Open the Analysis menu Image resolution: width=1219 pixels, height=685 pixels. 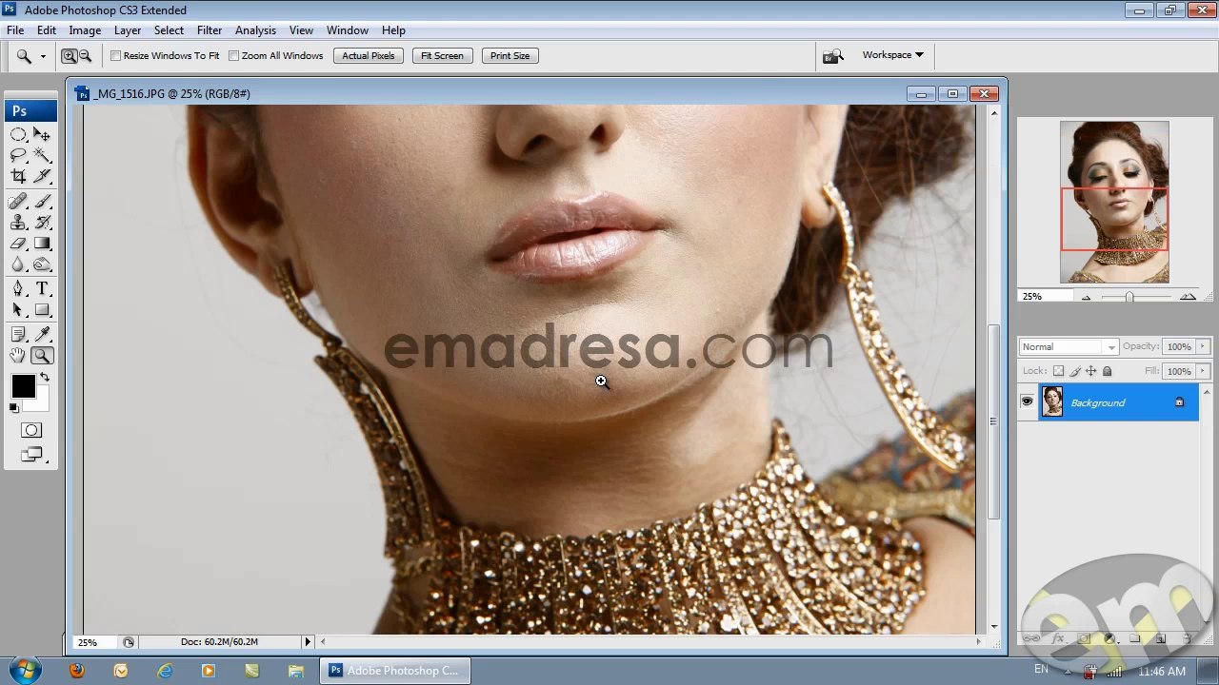tap(255, 30)
